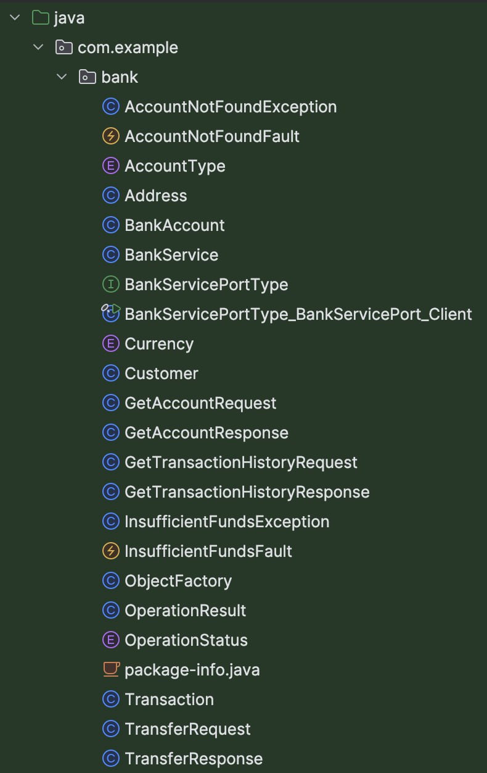
Task: Click the class icon beside AccountNotFoundException
Action: tap(110, 107)
